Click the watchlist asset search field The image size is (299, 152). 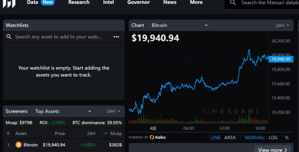(x=58, y=37)
